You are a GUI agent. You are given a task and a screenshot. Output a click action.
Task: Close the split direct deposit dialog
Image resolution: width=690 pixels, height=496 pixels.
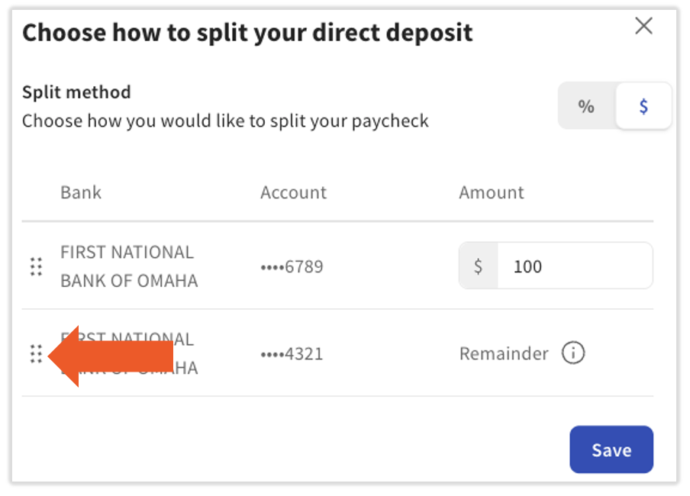pos(643,27)
